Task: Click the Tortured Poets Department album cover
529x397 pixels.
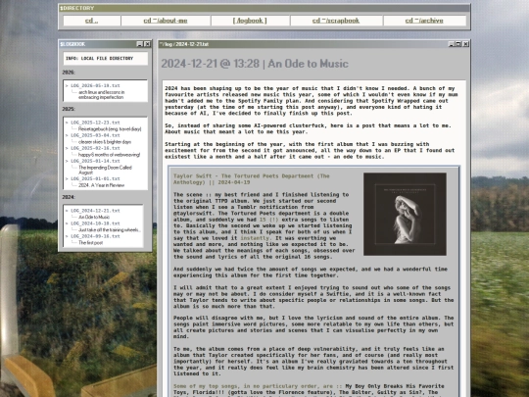Action: (405, 214)
